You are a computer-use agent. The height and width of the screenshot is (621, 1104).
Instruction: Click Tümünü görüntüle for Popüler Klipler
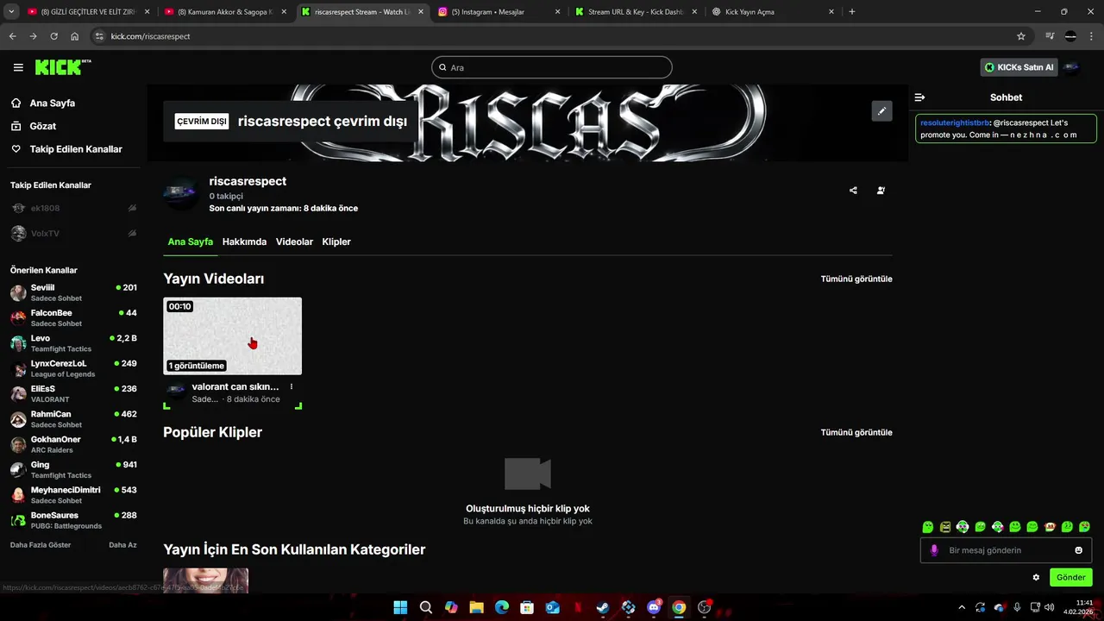(856, 432)
